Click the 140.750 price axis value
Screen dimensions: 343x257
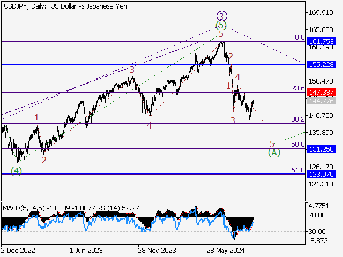(320, 116)
